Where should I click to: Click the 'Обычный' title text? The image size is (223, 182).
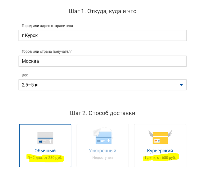[45, 151]
